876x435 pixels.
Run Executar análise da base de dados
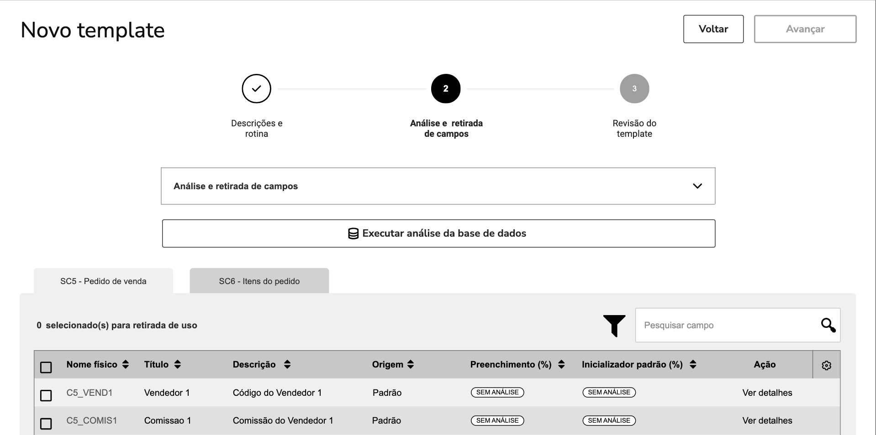438,233
